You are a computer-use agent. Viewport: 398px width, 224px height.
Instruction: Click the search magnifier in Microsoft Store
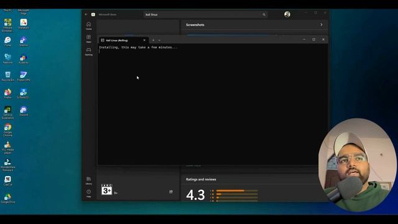tap(264, 14)
